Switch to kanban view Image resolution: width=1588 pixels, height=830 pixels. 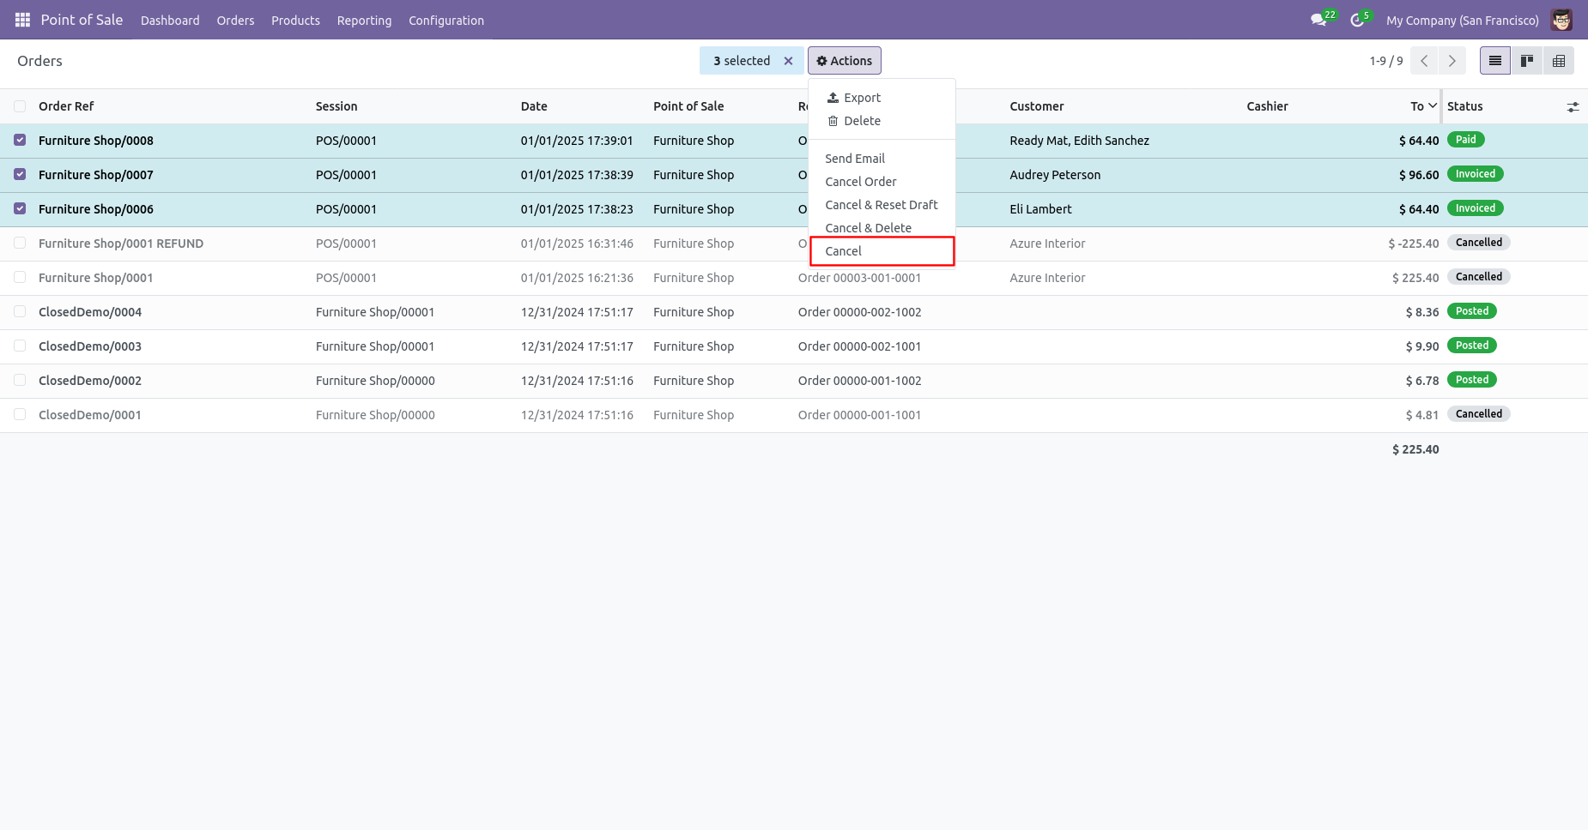1527,61
